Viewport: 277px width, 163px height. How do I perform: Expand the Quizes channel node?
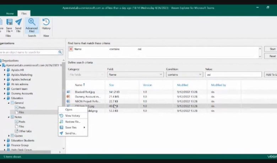[x=9, y=136]
